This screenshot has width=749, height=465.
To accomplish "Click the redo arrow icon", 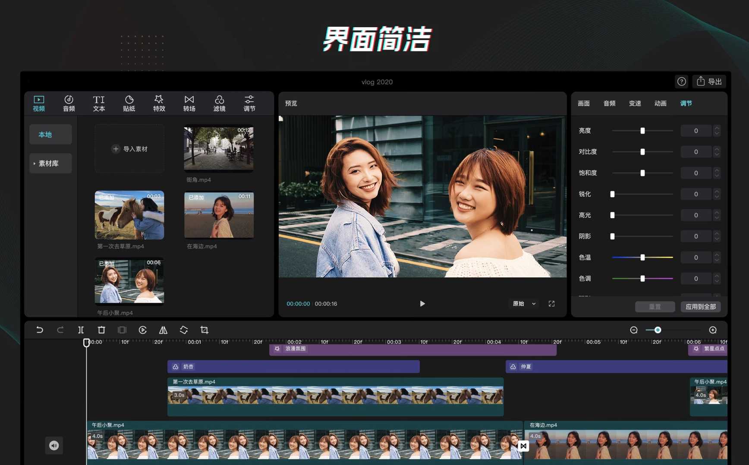I will click(x=60, y=330).
